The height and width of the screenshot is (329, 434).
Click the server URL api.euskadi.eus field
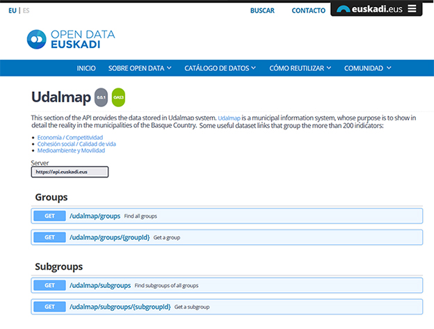[x=70, y=171]
